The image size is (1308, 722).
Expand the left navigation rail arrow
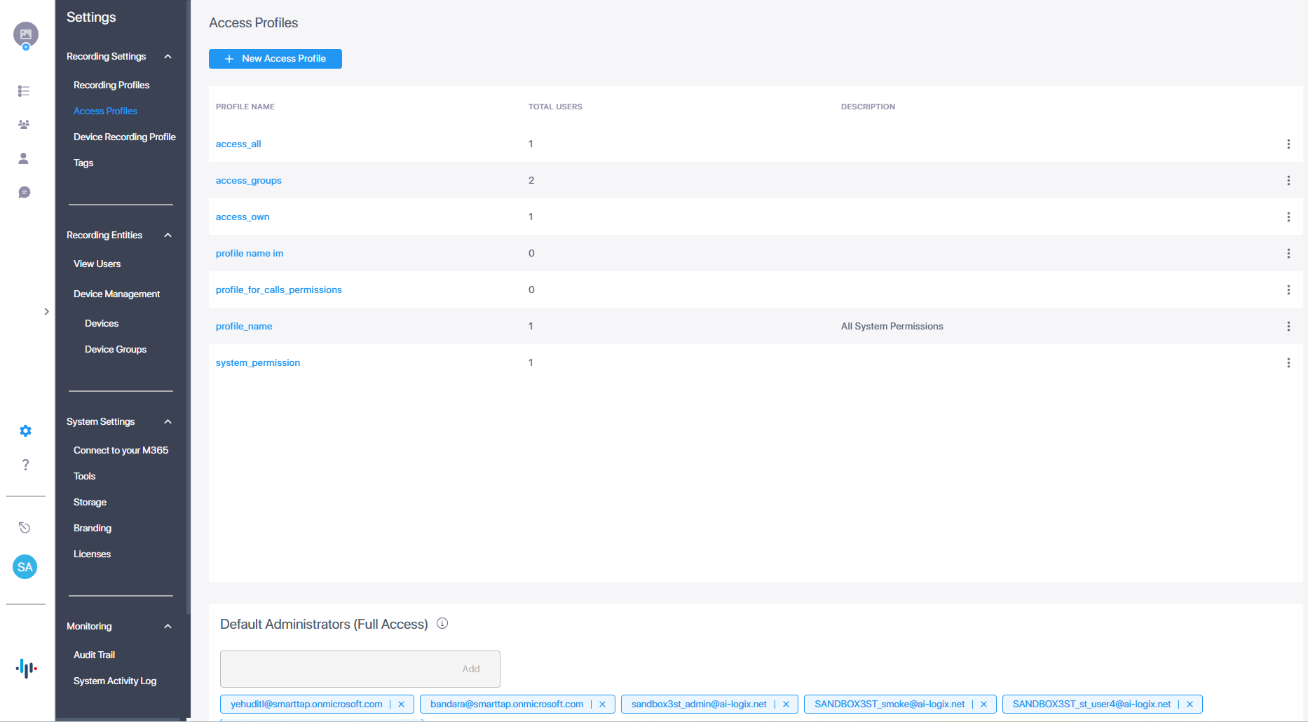tap(46, 311)
